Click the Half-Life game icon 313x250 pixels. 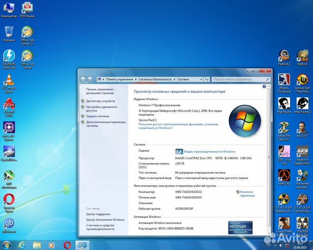click(284, 175)
